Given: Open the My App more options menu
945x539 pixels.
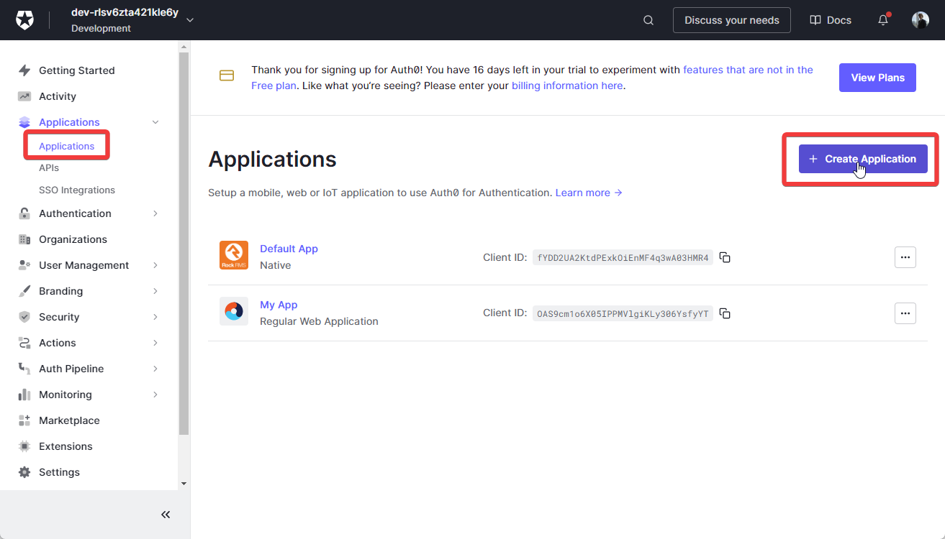Looking at the screenshot, I should (905, 313).
